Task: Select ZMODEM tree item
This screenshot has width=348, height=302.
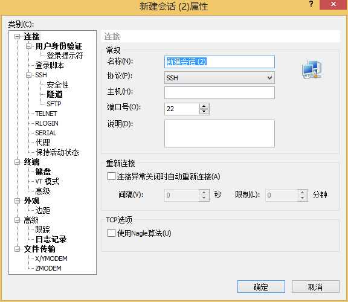Action: (x=48, y=268)
